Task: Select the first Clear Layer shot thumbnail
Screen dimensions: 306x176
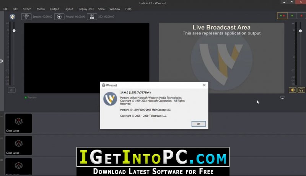Action: point(18,123)
